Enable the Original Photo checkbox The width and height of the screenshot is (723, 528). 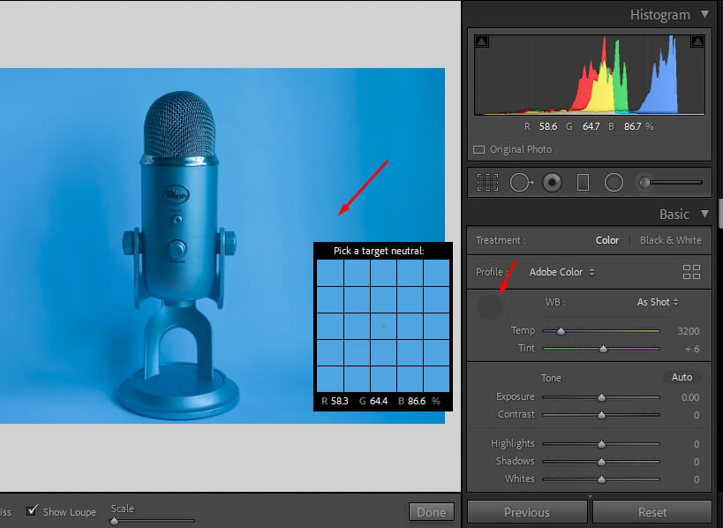tap(479, 149)
